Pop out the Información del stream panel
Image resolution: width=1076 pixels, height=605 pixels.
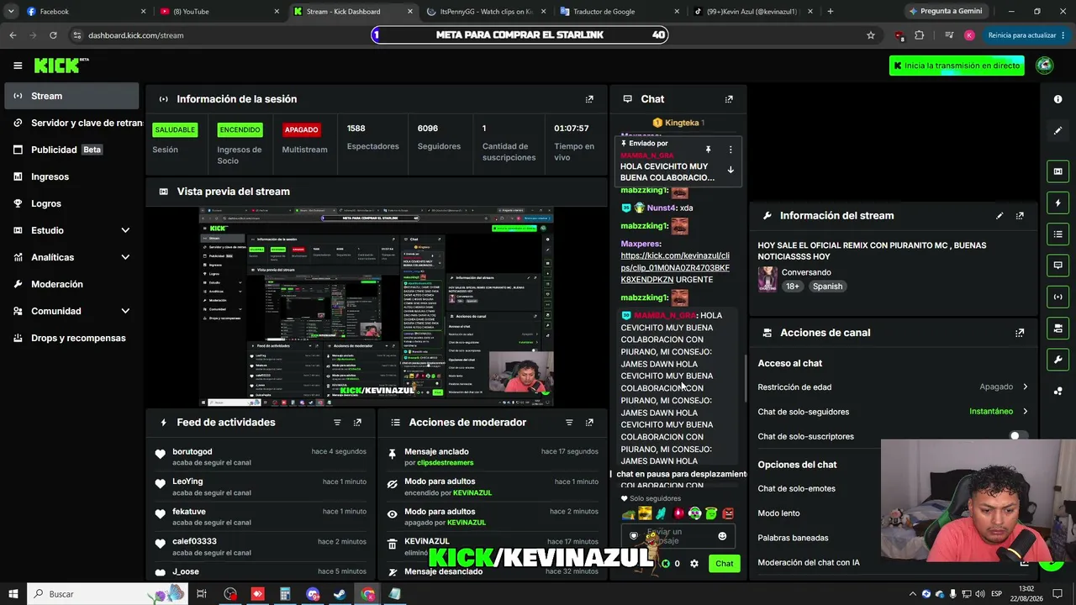tap(1020, 216)
